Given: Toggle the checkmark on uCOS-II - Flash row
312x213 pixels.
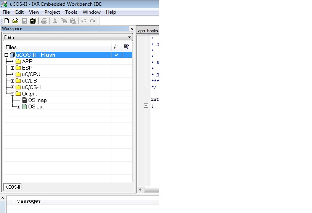Looking at the screenshot, I should (x=117, y=55).
